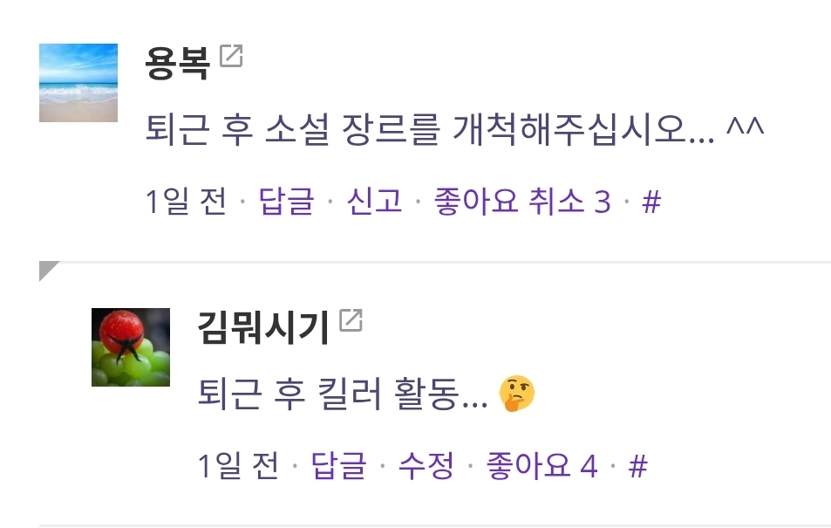Click the # permalink on 용복's comment
831x528 pixels.
click(651, 202)
